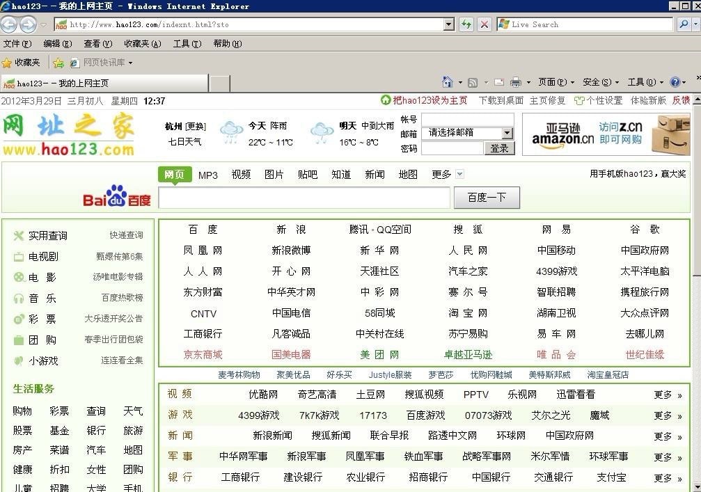Open the 帮助(H) menu
Screen dimensions: 701x492
[228, 44]
